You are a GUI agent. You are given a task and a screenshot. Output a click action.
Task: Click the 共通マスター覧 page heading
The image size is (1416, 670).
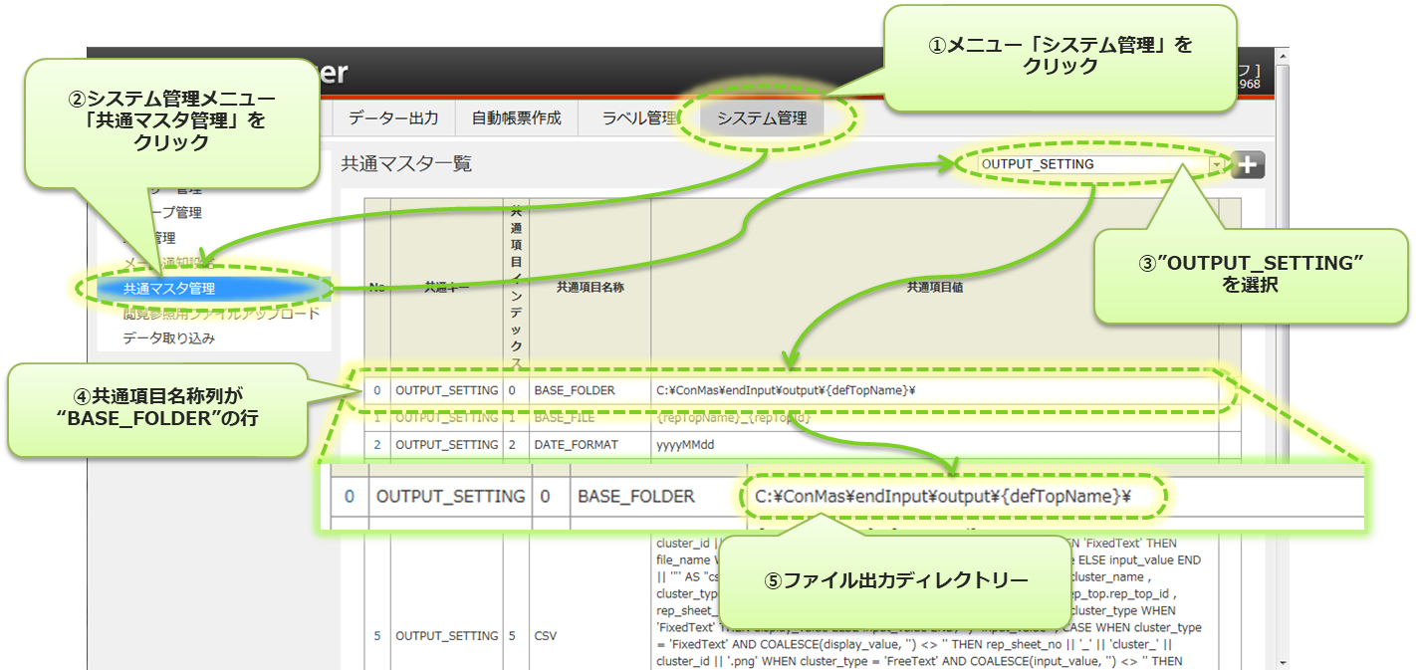point(406,164)
